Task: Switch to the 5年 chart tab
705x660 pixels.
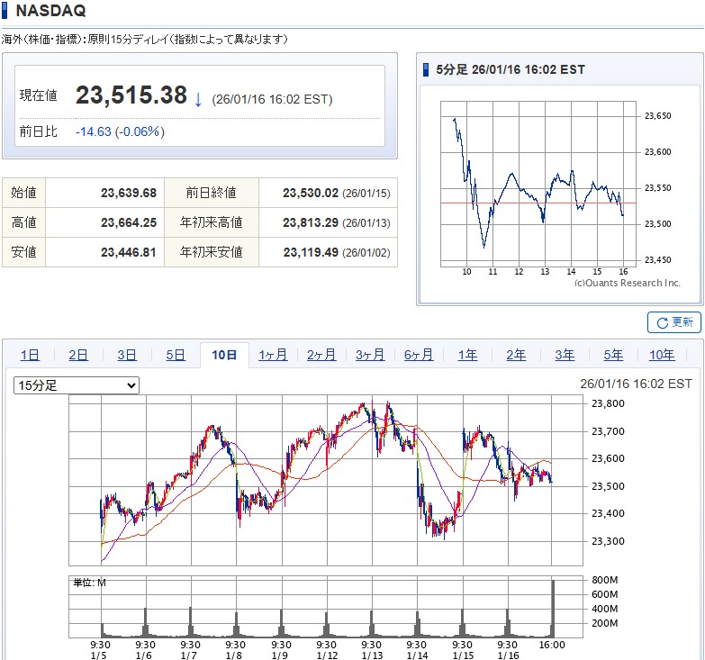Action: pyautogui.click(x=613, y=355)
